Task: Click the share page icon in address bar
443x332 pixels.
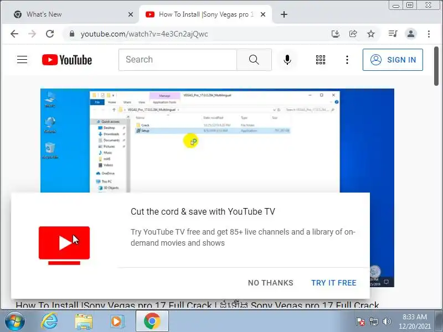Action: coord(353,34)
